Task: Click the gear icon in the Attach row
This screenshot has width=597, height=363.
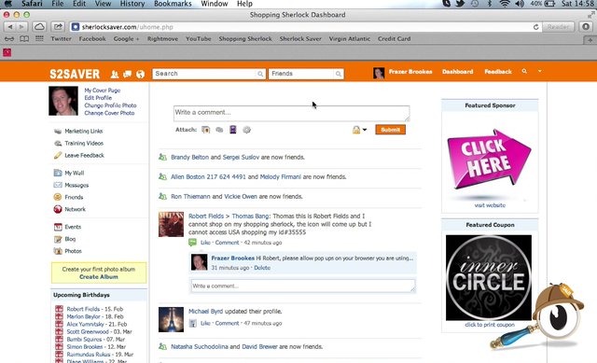Action: click(246, 130)
